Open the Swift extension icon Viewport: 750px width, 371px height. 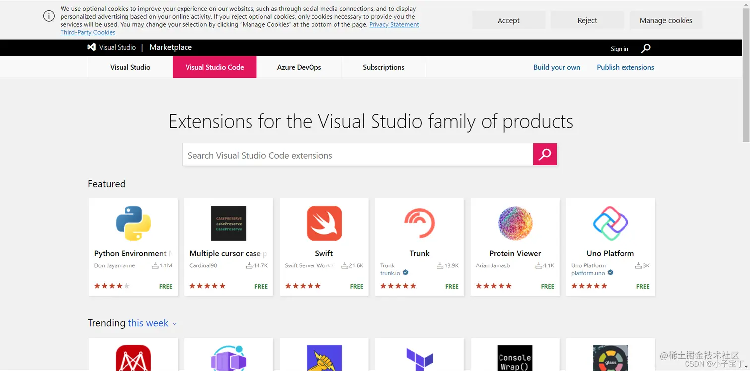click(x=324, y=223)
